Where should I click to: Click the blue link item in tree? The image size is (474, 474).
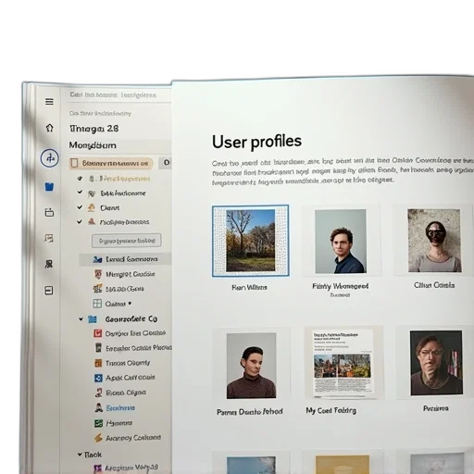click(x=120, y=408)
